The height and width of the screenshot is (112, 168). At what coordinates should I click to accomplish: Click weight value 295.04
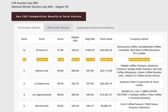75,106
